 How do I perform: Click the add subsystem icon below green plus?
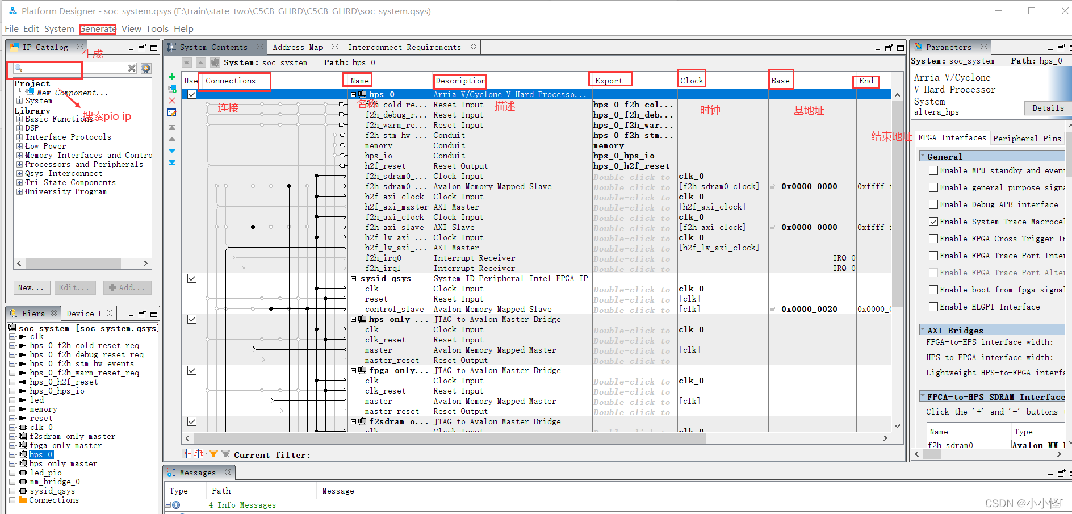point(172,89)
